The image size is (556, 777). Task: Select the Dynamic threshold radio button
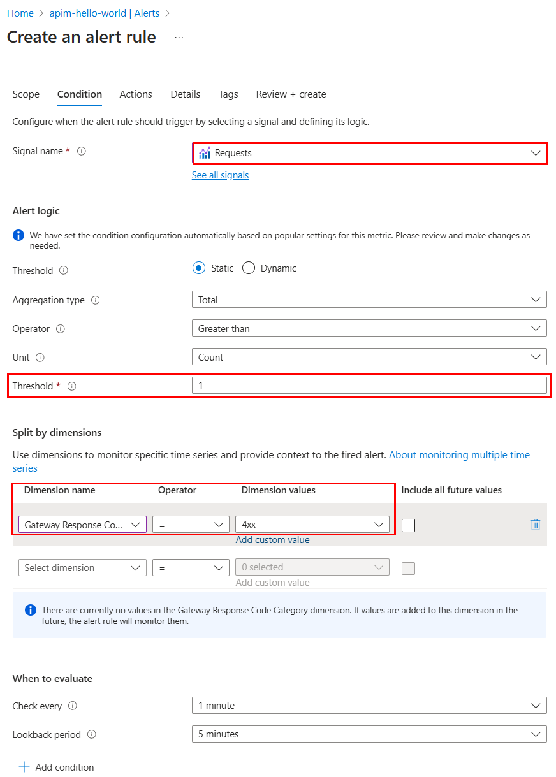click(249, 268)
